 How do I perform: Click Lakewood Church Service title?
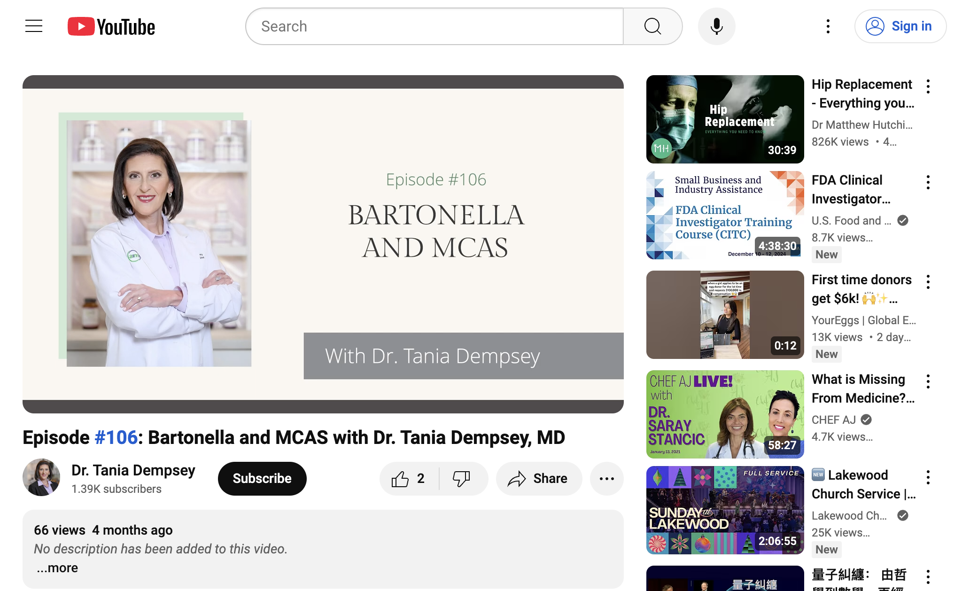[x=864, y=484]
